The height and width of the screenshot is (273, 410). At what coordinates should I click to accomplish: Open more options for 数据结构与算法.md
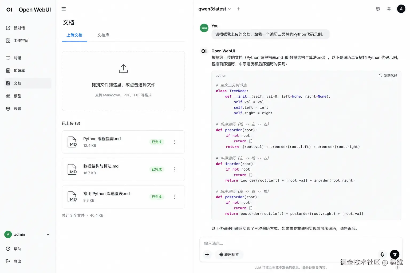coord(175,169)
